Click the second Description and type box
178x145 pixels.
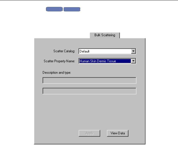tap(89, 91)
